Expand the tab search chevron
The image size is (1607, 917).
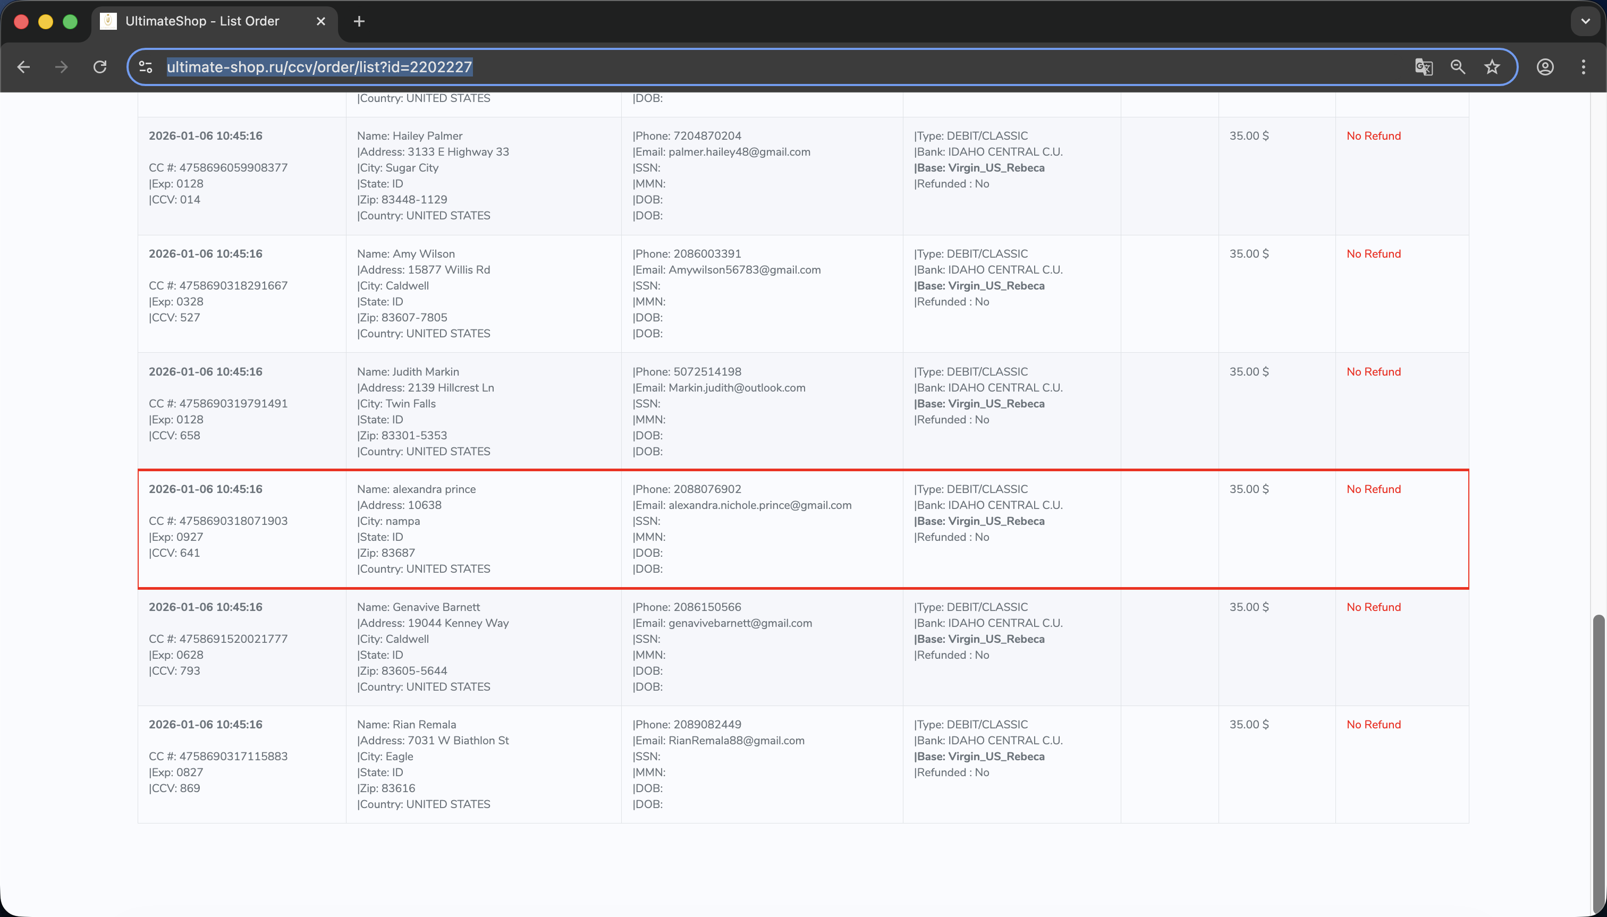coord(1585,21)
